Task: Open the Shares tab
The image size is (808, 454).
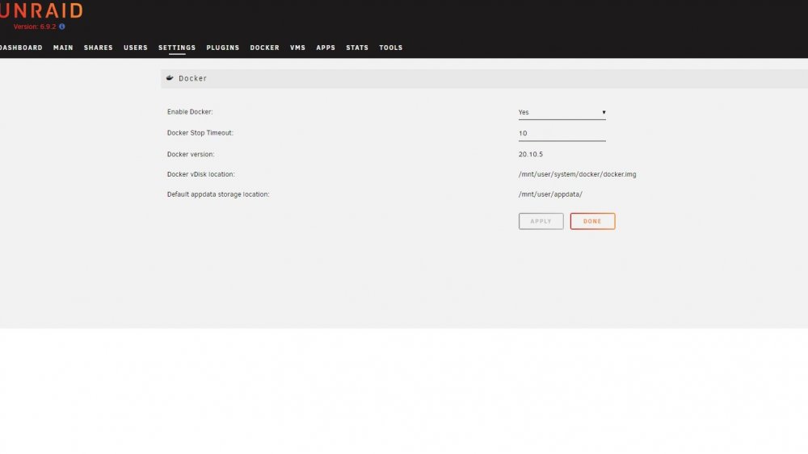Action: [99, 48]
